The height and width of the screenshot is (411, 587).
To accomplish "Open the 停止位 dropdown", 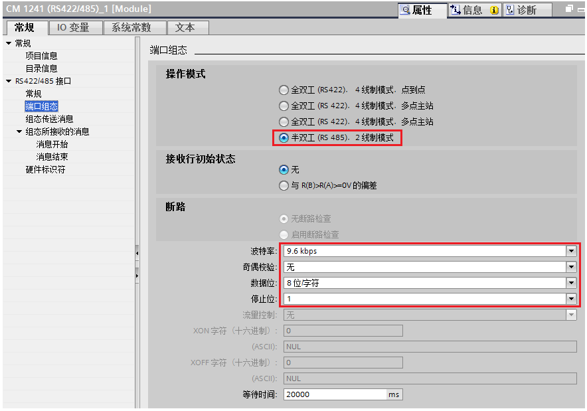I will pos(570,299).
